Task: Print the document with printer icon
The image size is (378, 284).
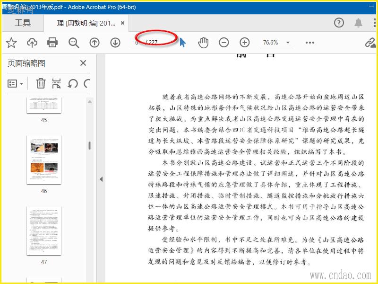Action: tap(52, 43)
